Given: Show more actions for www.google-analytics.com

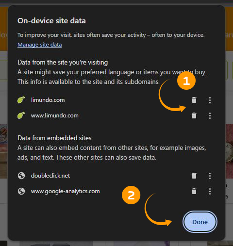Looking at the screenshot, I should [210, 191].
